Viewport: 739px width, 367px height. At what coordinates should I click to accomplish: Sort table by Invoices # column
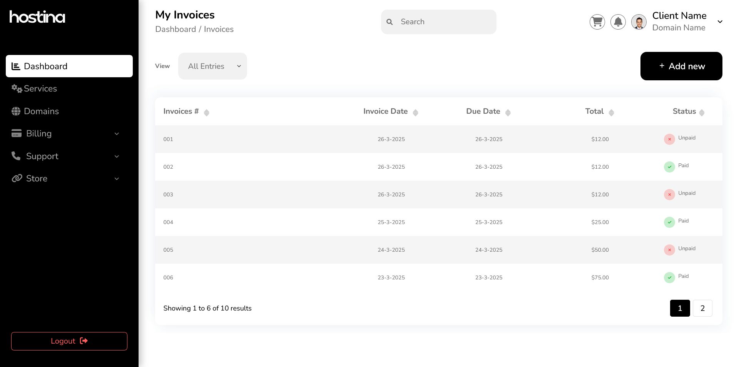pos(206,113)
